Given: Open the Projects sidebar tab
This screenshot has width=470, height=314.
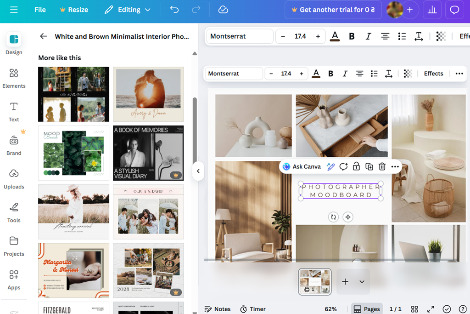Looking at the screenshot, I should [14, 246].
